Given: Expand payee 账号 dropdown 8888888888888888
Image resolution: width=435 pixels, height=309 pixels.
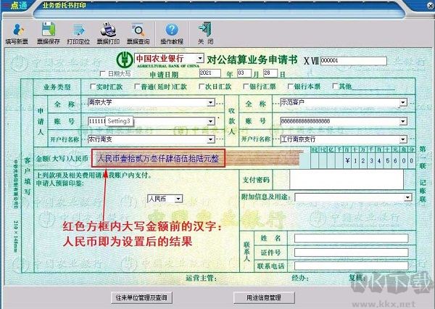Looking at the screenshot, I should [x=403, y=121].
